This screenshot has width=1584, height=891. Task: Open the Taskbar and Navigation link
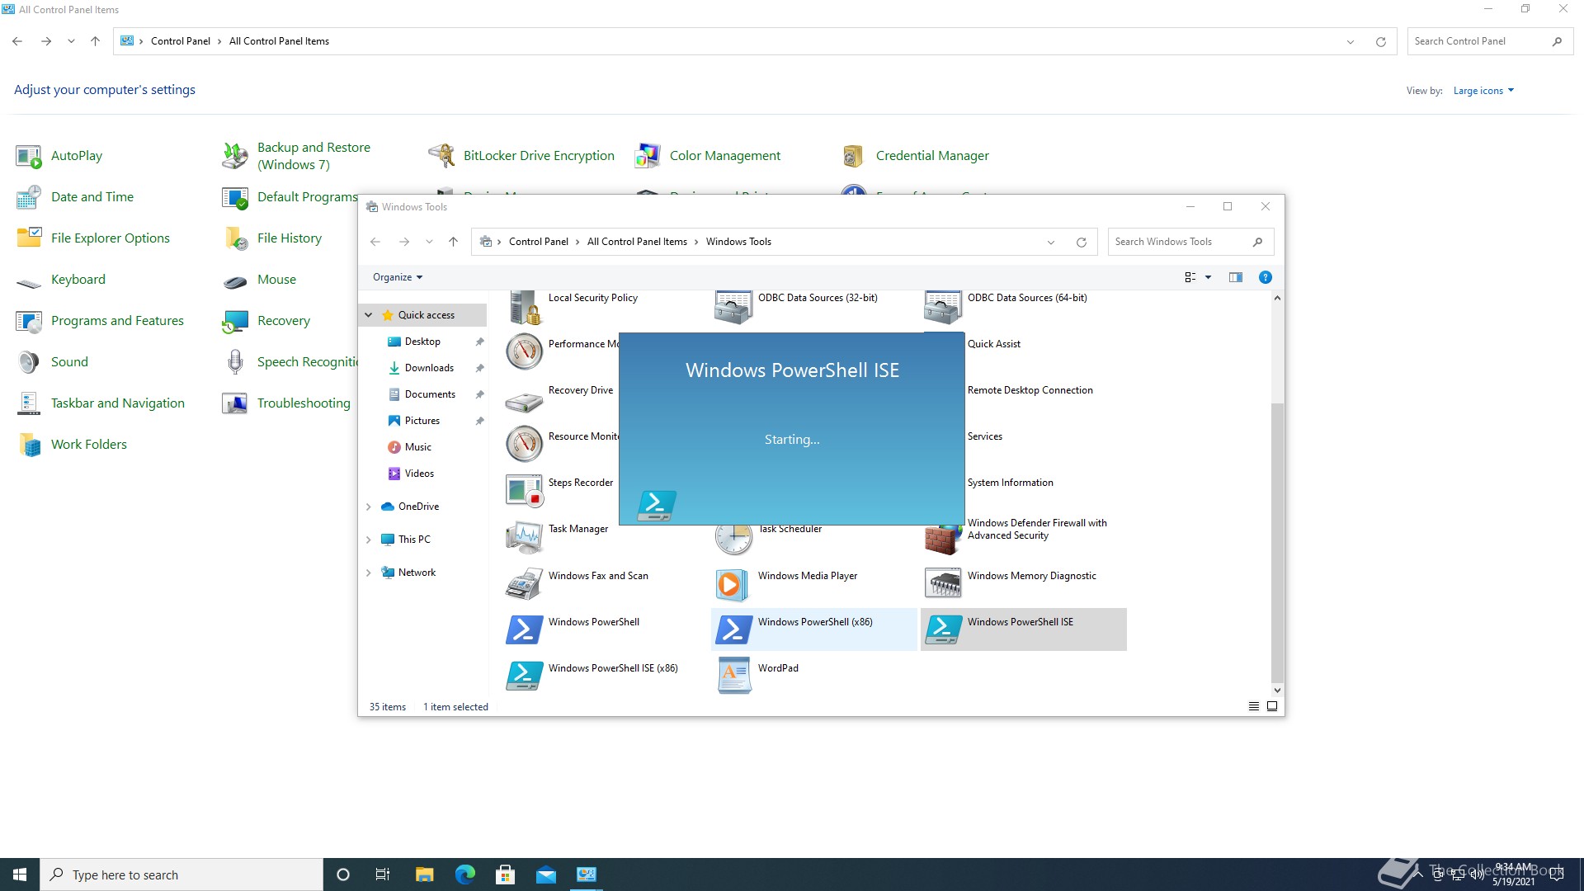[x=118, y=403]
